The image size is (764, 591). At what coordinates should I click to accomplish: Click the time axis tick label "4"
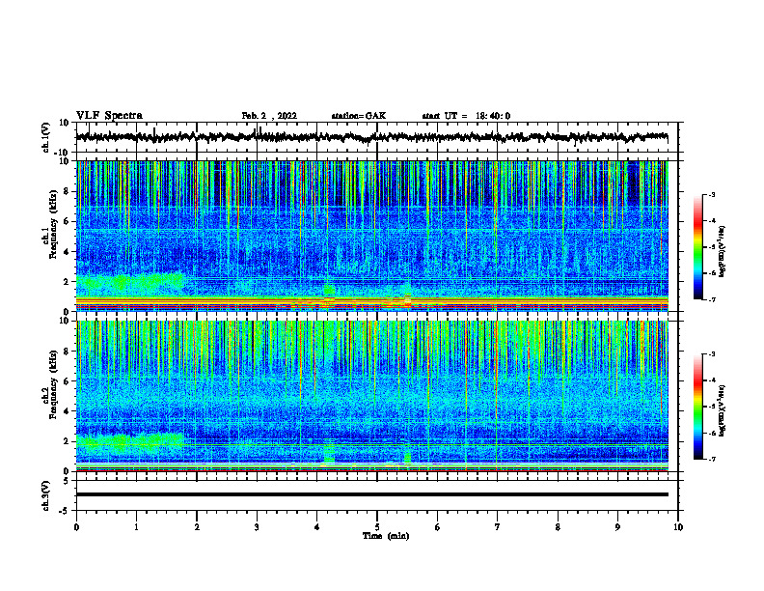click(317, 527)
